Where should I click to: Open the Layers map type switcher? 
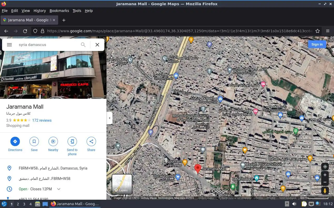click(122, 184)
